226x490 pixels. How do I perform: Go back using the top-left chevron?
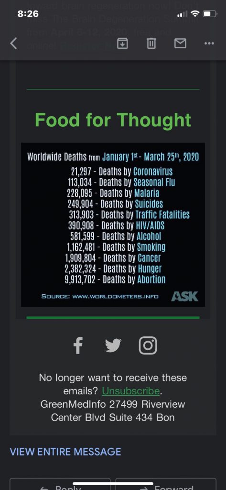pos(13,44)
